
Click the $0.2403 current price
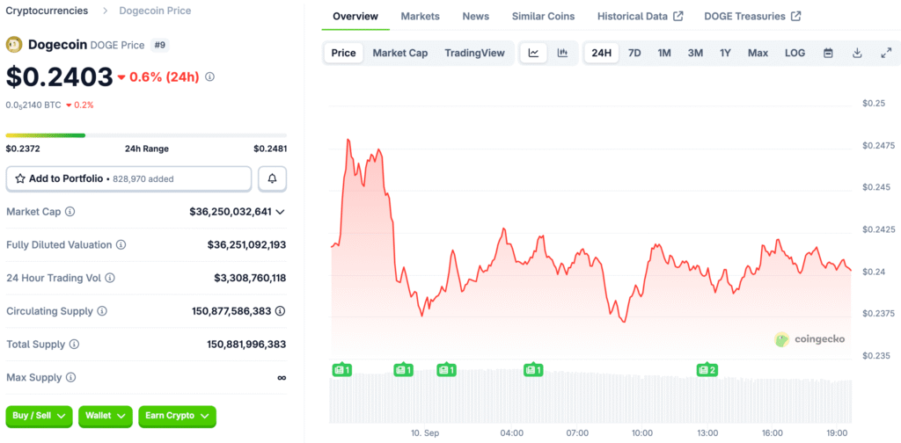point(60,76)
